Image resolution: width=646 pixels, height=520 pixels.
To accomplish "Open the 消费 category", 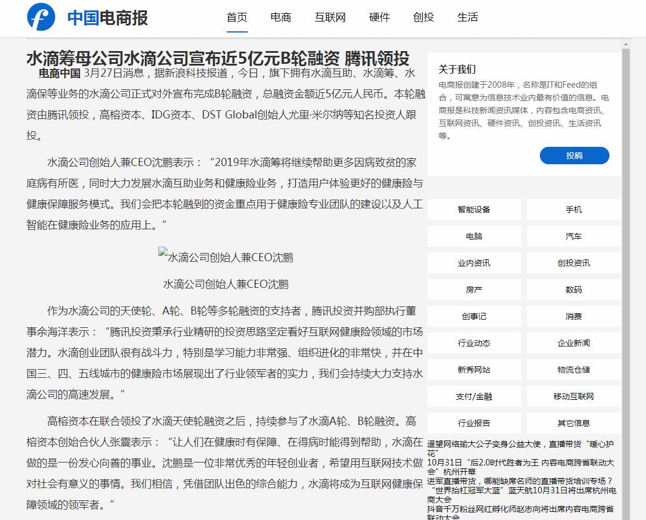I will [574, 316].
